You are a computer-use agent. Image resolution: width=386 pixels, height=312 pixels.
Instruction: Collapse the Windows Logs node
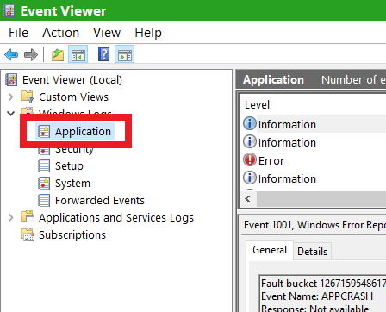tap(11, 114)
